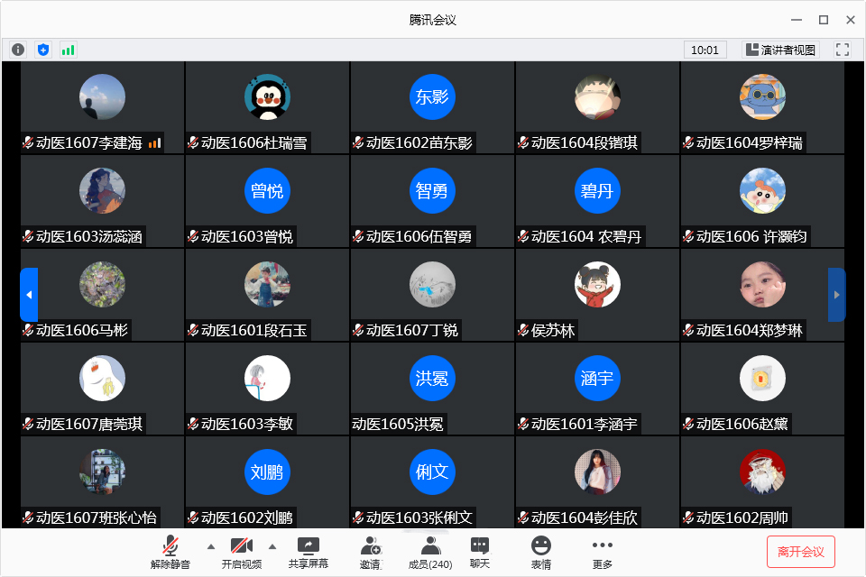Click name label 动医1603曾悦
Screen dimensions: 866x577
(247, 237)
